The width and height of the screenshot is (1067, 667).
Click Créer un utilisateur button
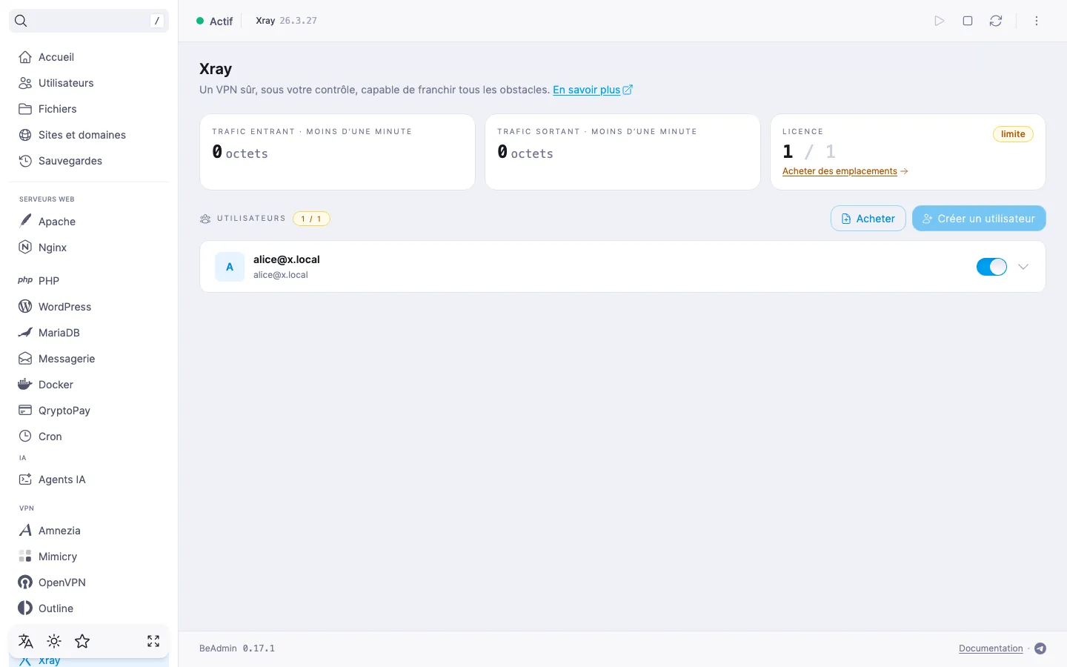tap(979, 219)
